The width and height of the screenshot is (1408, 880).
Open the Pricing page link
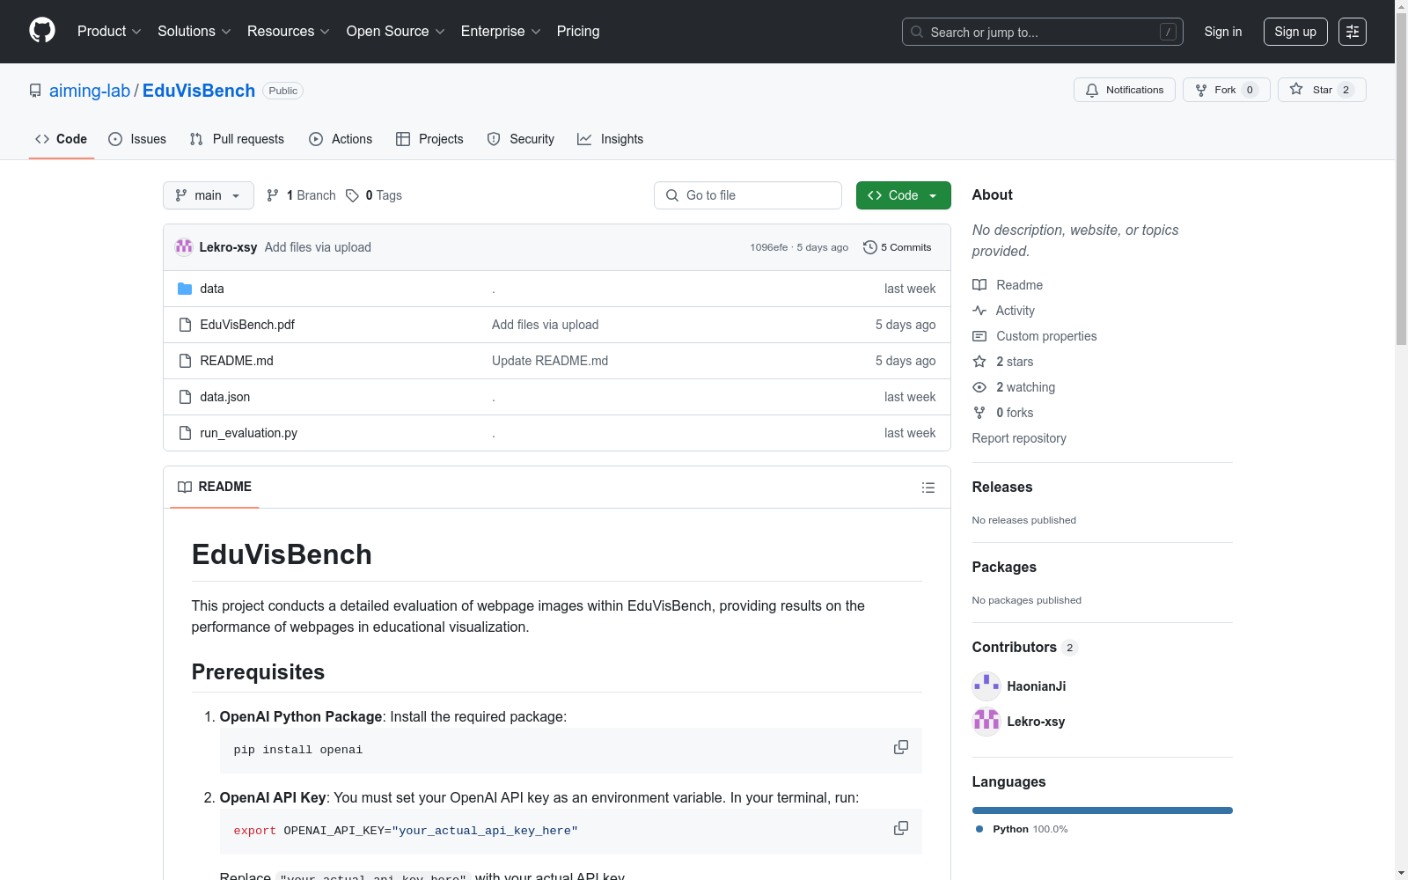[578, 32]
